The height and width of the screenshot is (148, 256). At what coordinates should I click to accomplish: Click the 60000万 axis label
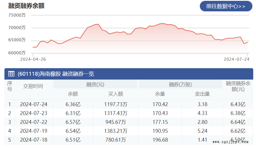tap(17, 53)
